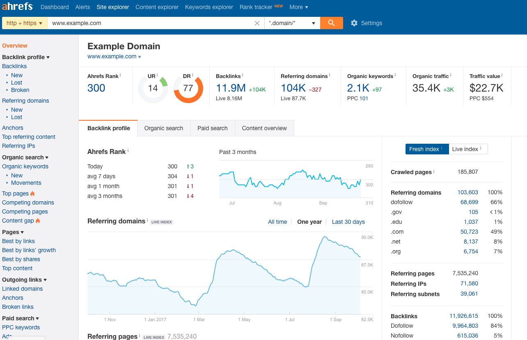
Task: Click info icon beside Referring domains metric
Action: 330,75
